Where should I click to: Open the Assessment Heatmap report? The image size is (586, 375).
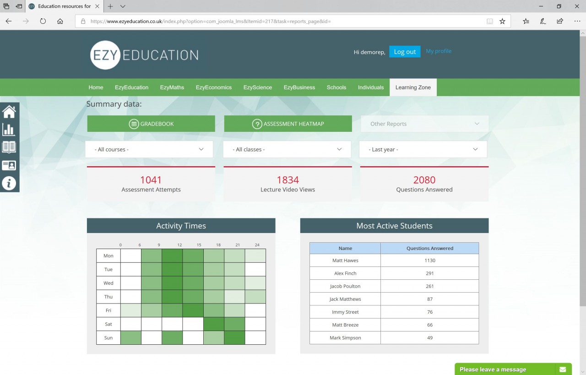tap(288, 124)
